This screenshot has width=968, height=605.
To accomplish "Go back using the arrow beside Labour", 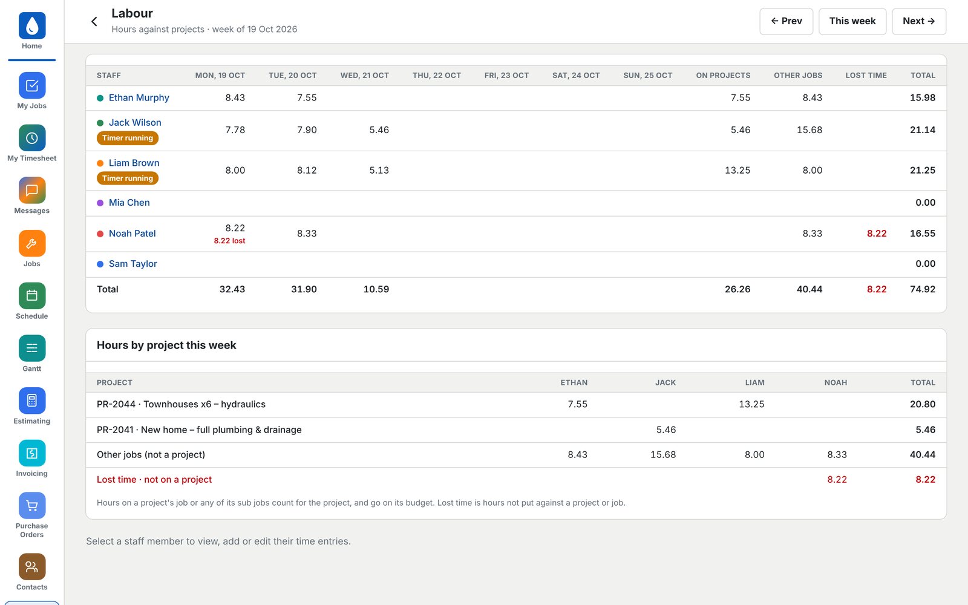I will [94, 22].
